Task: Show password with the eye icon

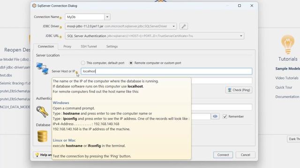Action: (215, 116)
